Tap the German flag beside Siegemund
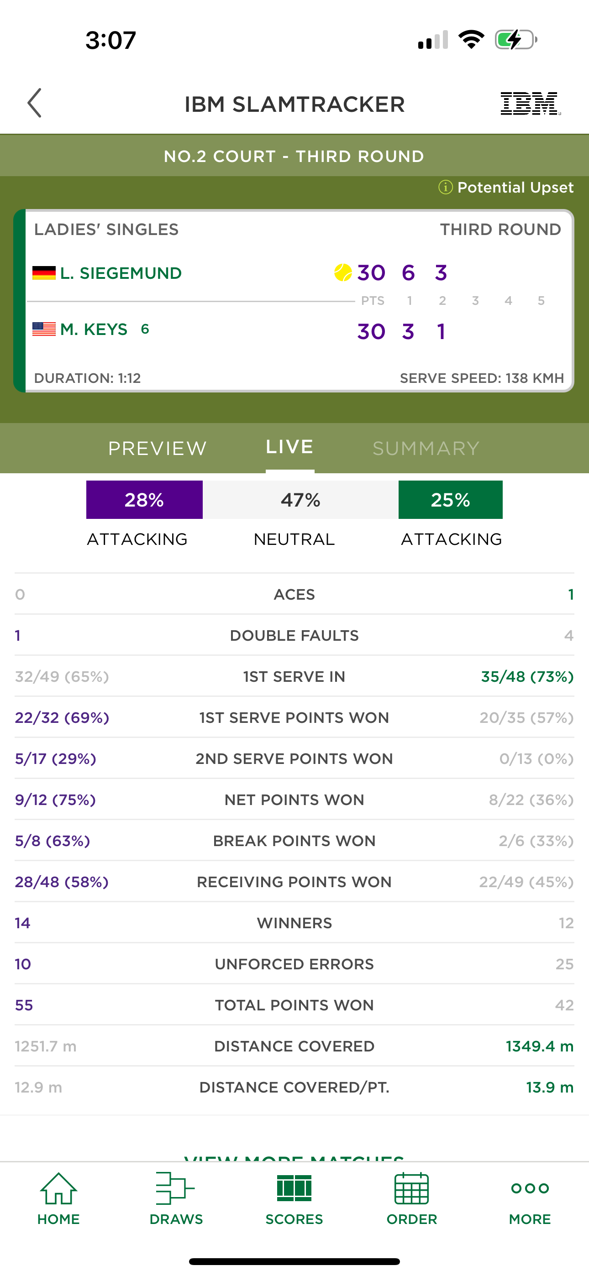The width and height of the screenshot is (589, 1276). coord(44,273)
